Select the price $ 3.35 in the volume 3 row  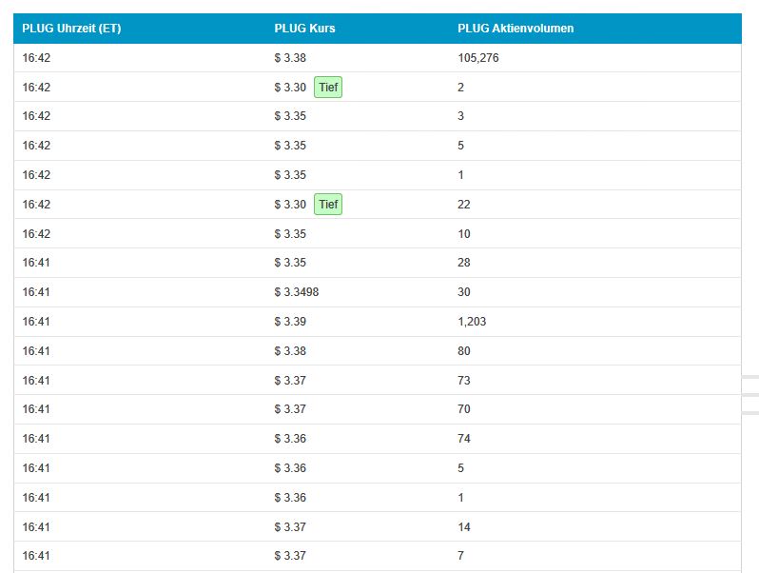click(x=290, y=116)
